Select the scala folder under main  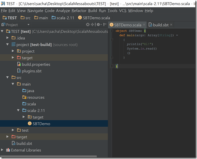point(29,104)
